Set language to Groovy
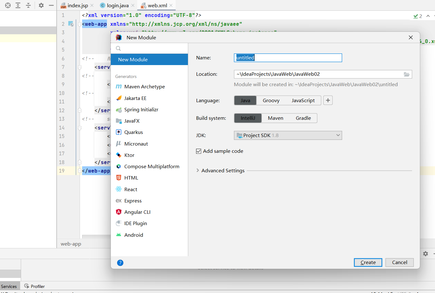 [271, 100]
